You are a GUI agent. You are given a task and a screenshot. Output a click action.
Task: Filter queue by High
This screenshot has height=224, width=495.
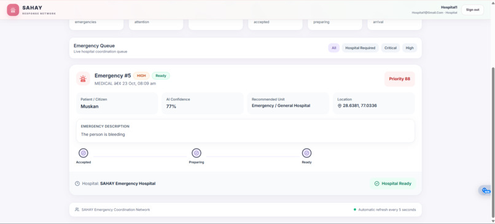tap(410, 48)
